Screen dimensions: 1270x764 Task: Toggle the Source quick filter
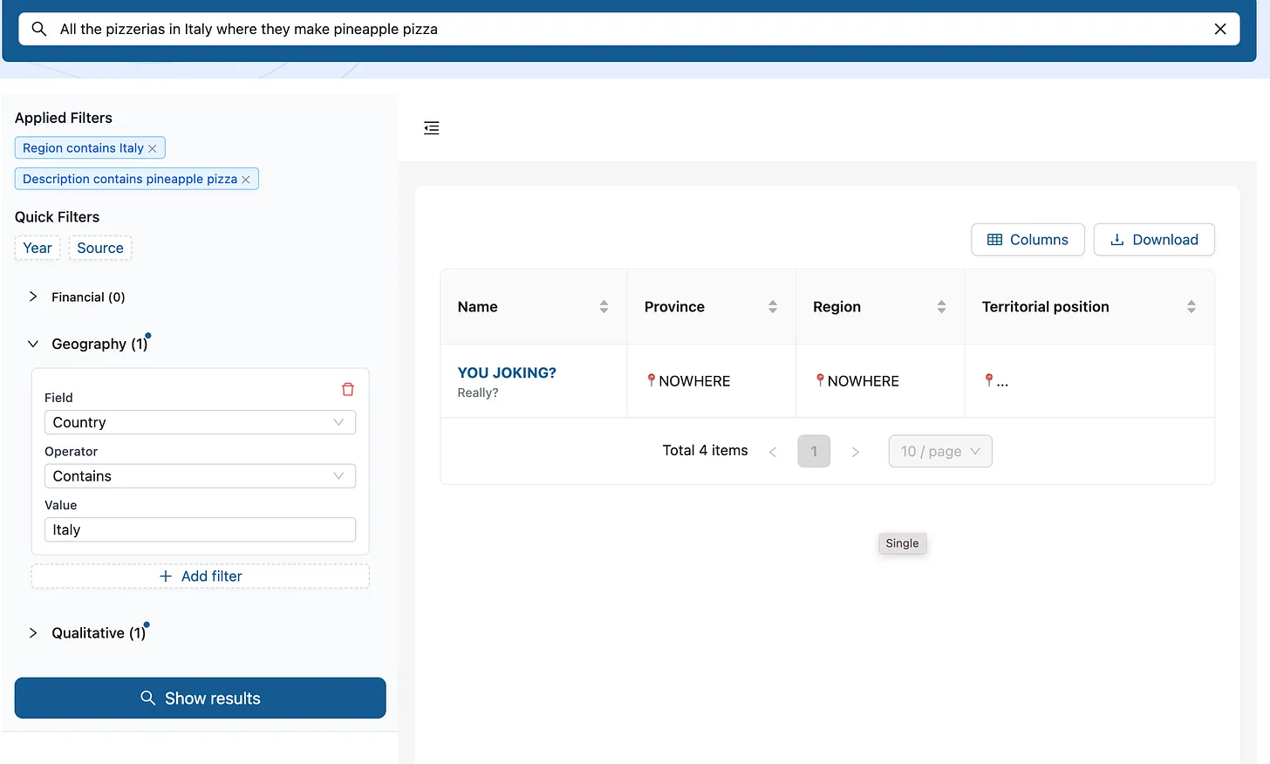pos(100,249)
